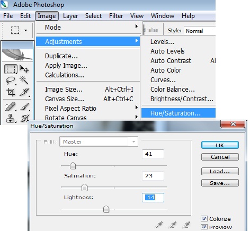The width and height of the screenshot is (250, 231).
Task: Select the Slice tool
Action: click(x=24, y=92)
